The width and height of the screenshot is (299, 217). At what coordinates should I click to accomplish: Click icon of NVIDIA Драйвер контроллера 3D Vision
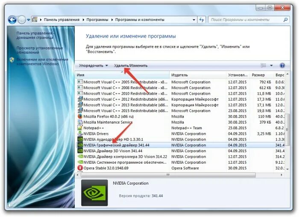80,156
